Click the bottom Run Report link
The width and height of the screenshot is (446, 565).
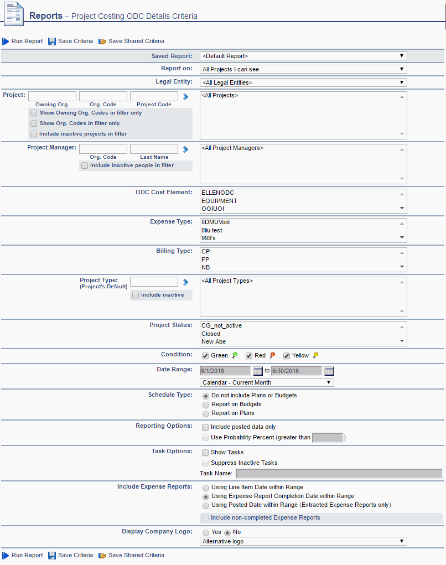tap(27, 555)
